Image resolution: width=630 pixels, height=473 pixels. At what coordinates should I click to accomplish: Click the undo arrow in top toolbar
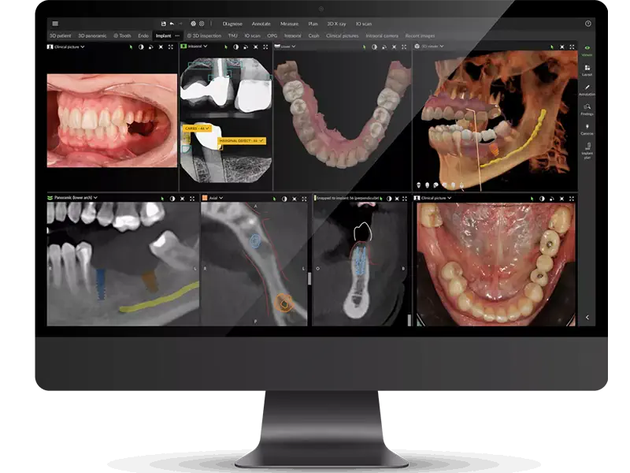(172, 24)
